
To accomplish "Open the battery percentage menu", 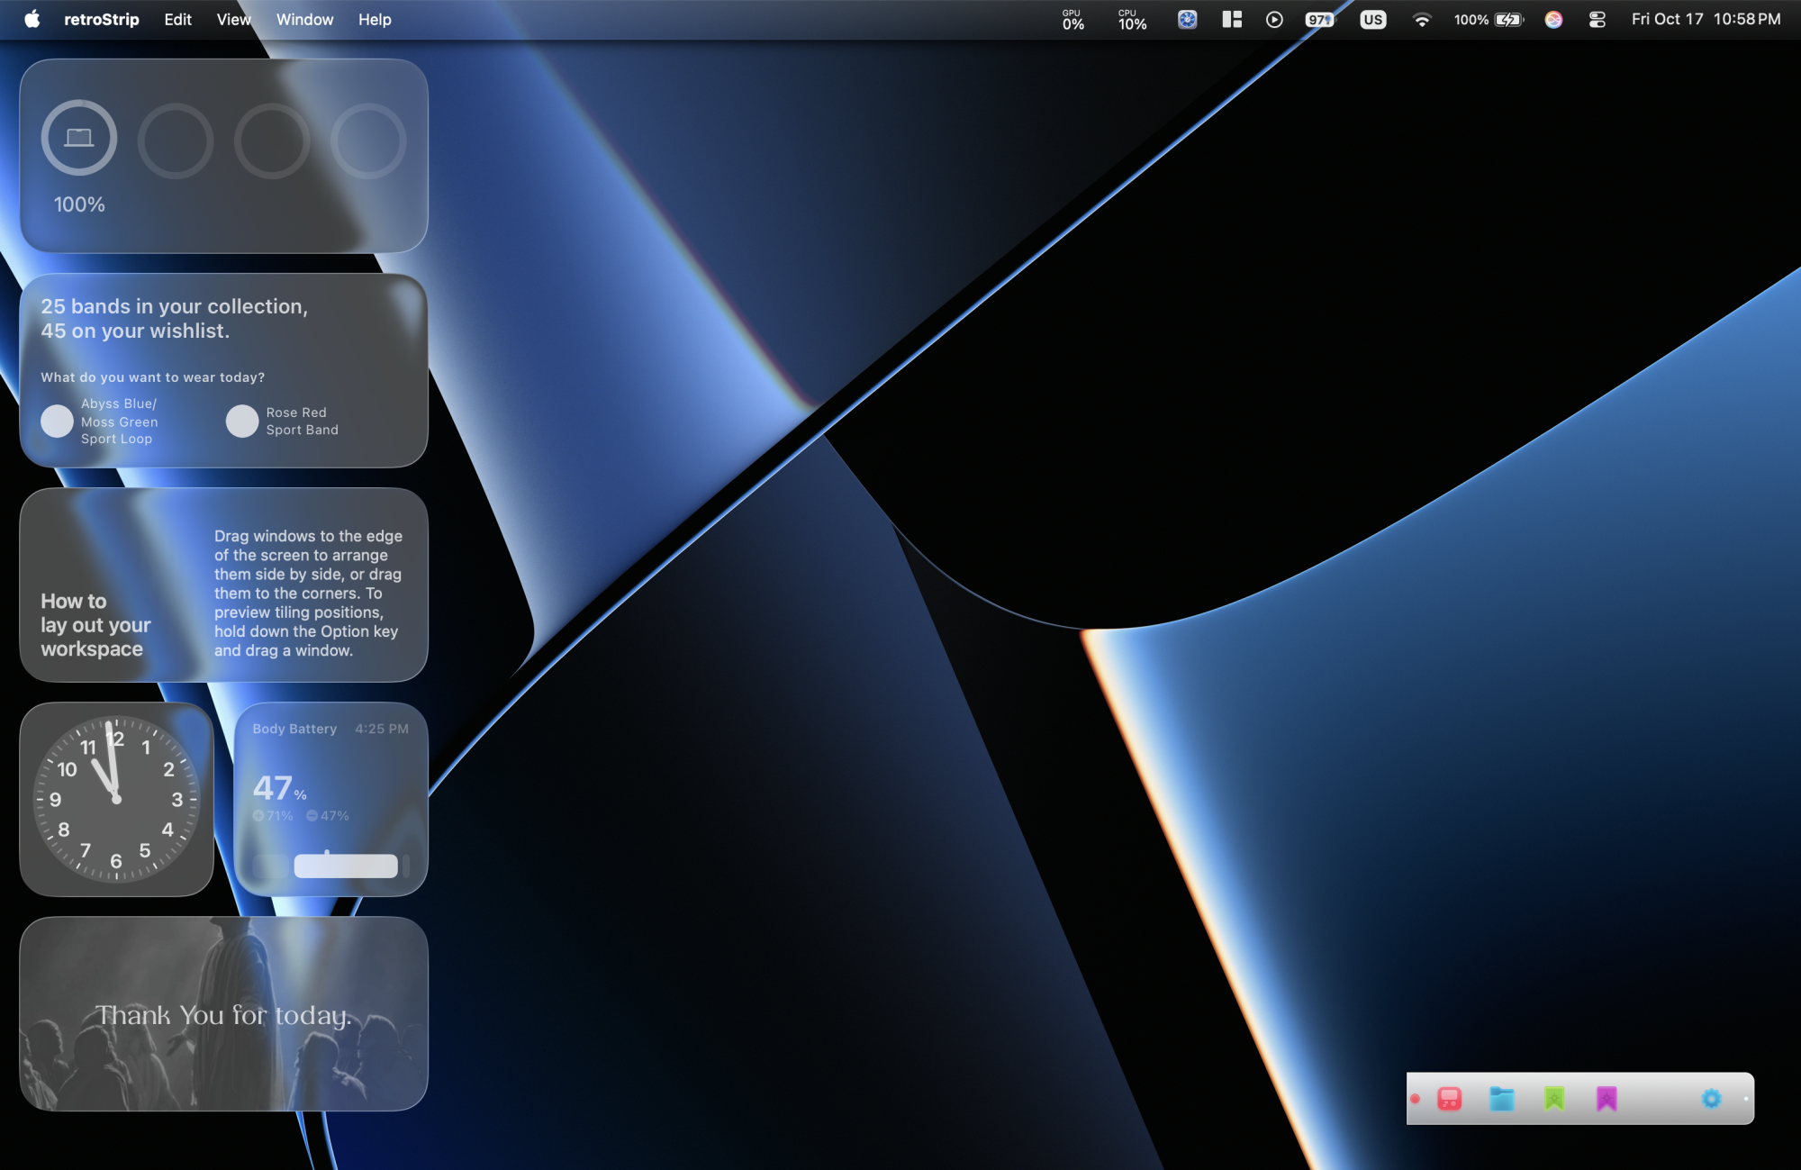I will tap(1484, 19).
